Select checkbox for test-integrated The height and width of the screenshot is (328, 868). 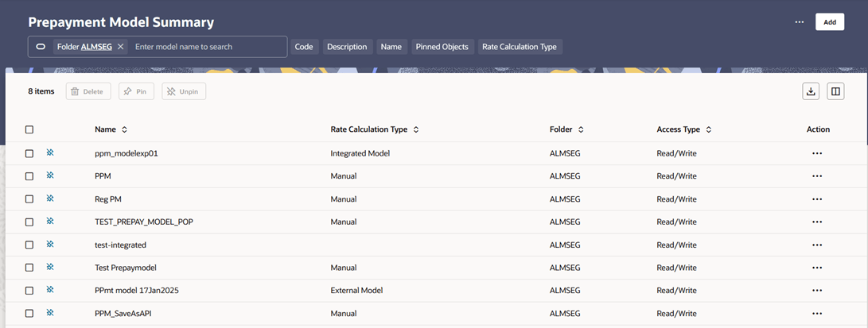pos(29,245)
